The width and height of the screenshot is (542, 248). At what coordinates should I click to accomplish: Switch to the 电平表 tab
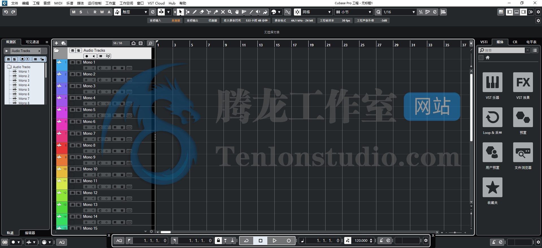pyautogui.click(x=531, y=42)
